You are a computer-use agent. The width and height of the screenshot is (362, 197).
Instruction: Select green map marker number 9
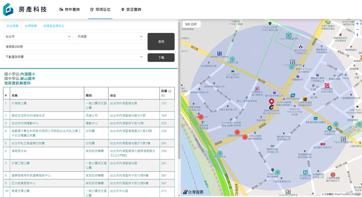click(288, 36)
